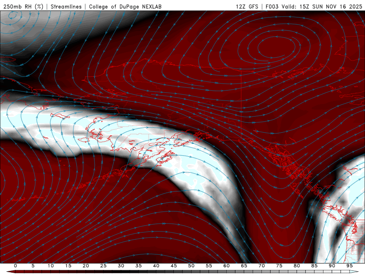Click the 'Streamlines' header label
The image size is (365, 274).
point(66,6)
